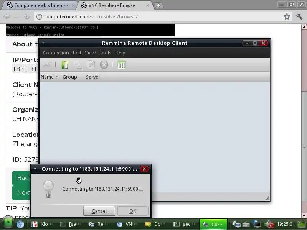Image resolution: width=307 pixels, height=230 pixels.
Task: Close the Connecting to dialog
Action: point(144,169)
